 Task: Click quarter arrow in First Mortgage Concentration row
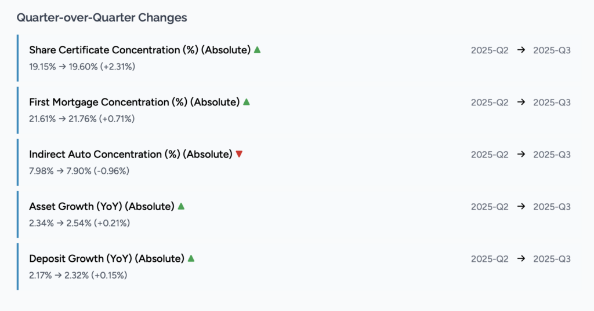[x=521, y=103]
